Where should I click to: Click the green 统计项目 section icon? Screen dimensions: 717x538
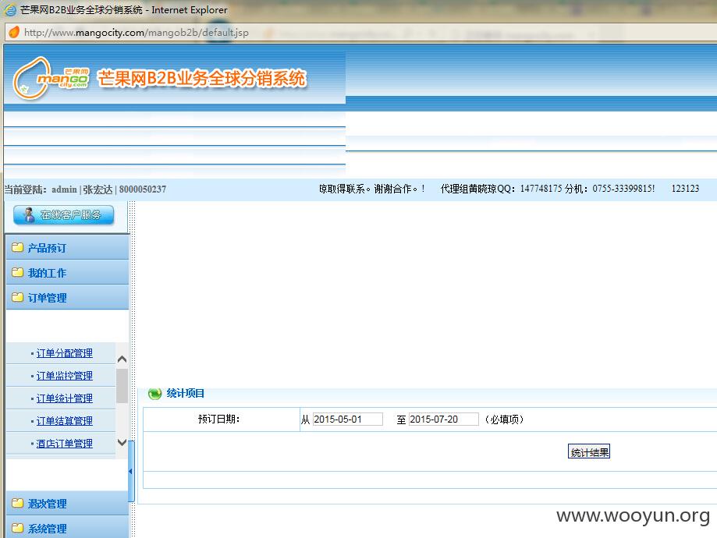tap(155, 394)
